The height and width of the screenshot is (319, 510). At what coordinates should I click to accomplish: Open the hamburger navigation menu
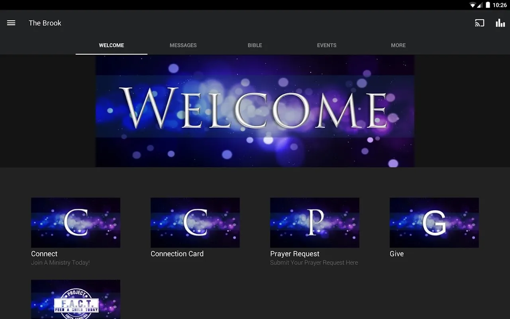click(11, 23)
